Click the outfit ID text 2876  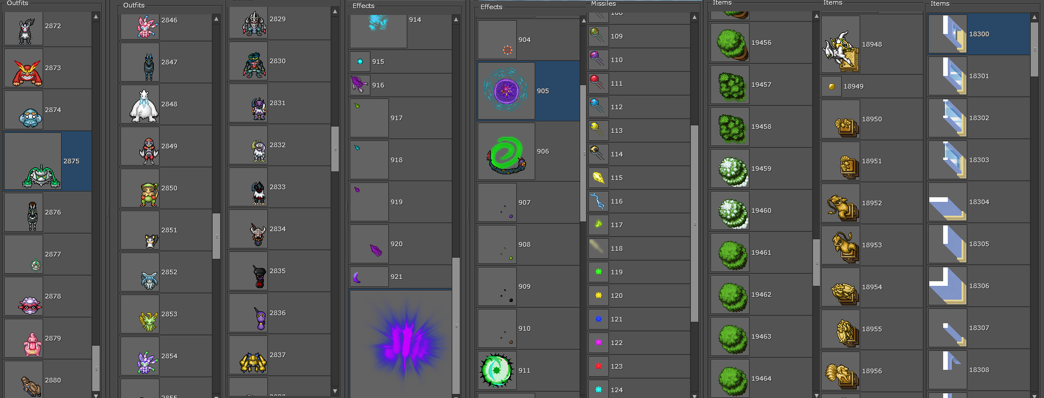[53, 212]
